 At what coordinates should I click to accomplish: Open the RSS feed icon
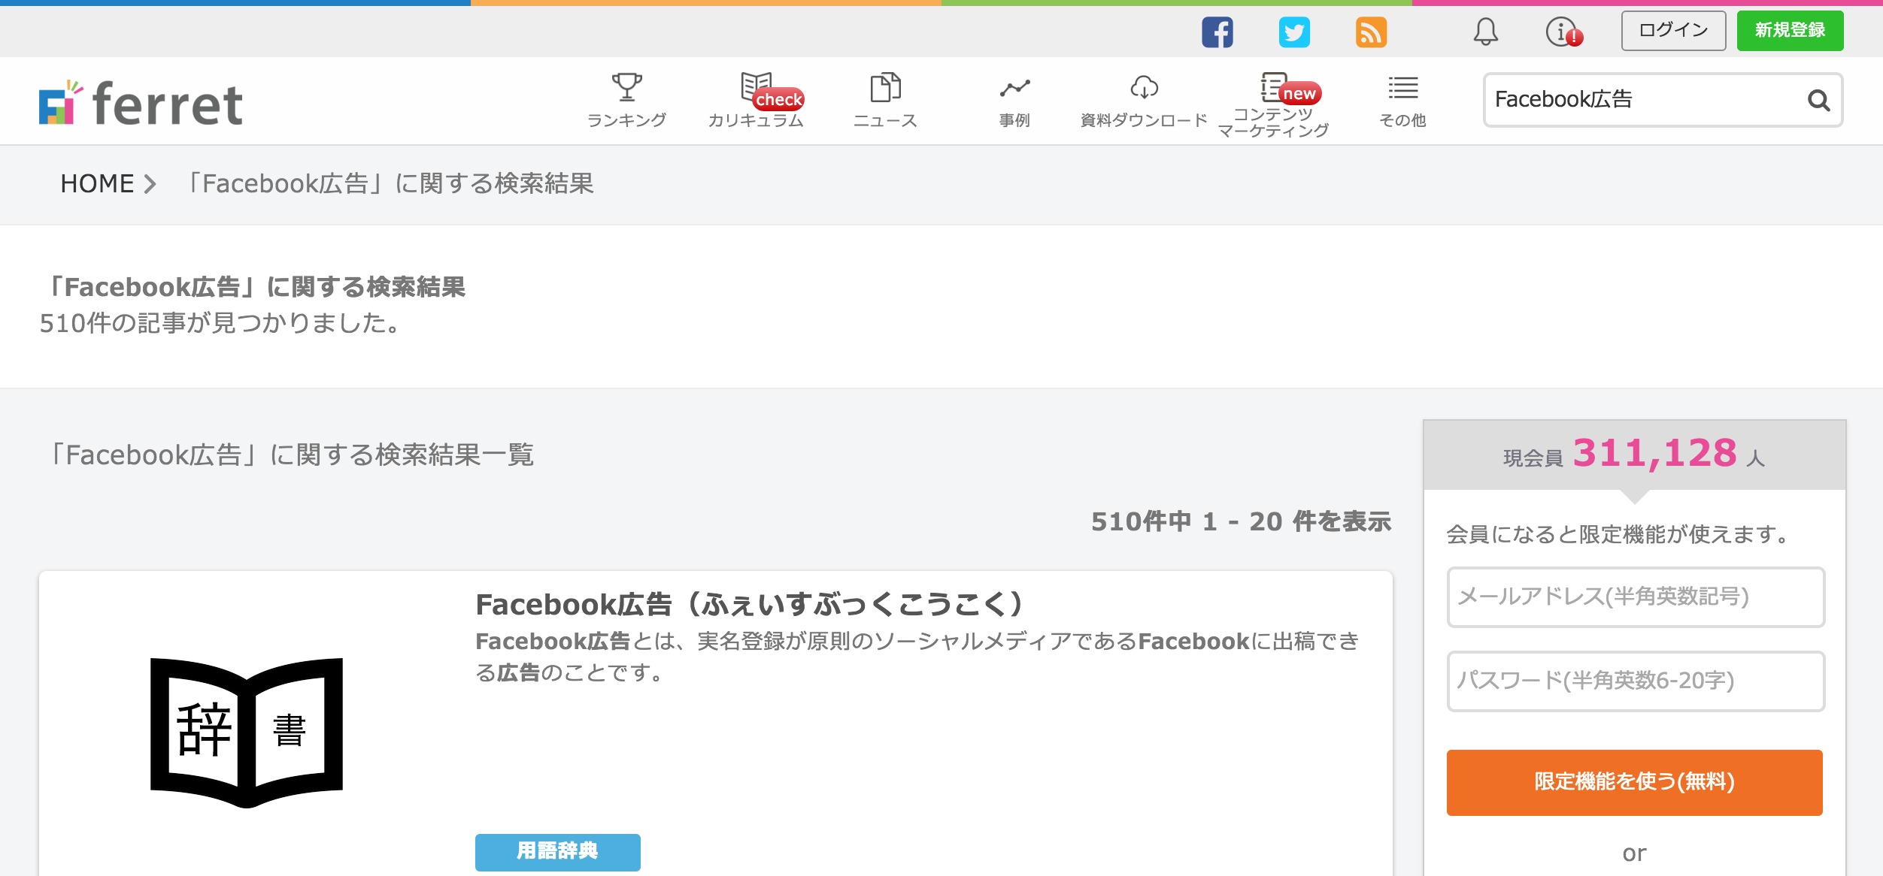click(1371, 32)
